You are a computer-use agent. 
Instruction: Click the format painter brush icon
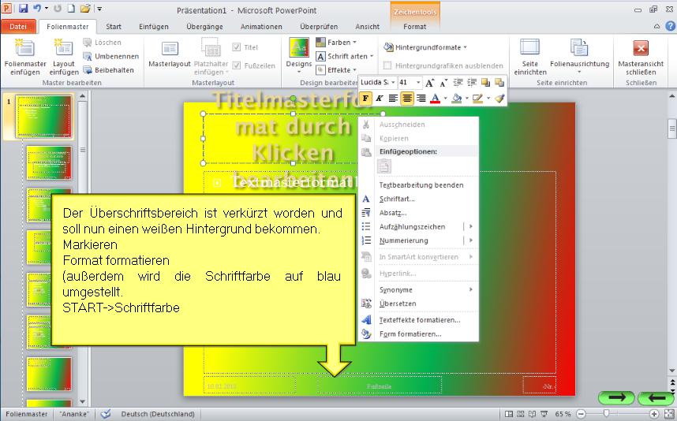[x=499, y=99]
